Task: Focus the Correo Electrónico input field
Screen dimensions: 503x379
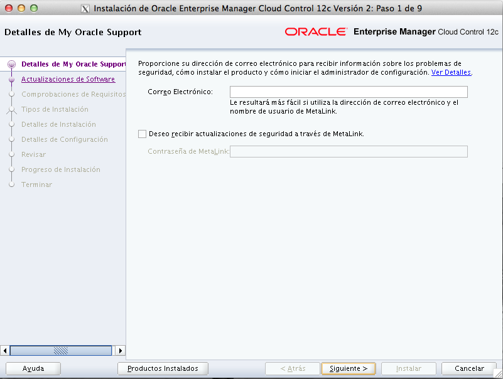Action: point(349,92)
